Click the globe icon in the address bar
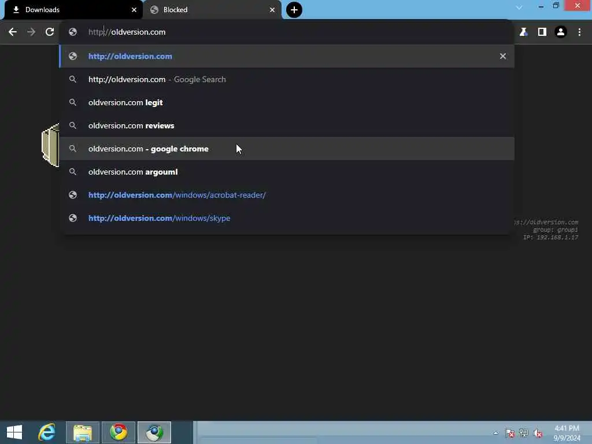The height and width of the screenshot is (444, 592). (73, 32)
